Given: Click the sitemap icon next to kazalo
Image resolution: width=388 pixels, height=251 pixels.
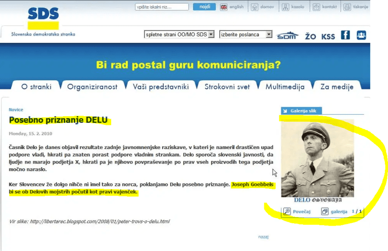Looking at the screenshot, I should coord(285,7).
